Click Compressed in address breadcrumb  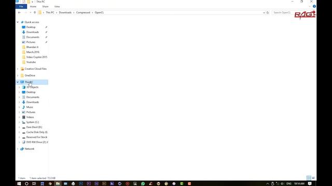(83, 12)
